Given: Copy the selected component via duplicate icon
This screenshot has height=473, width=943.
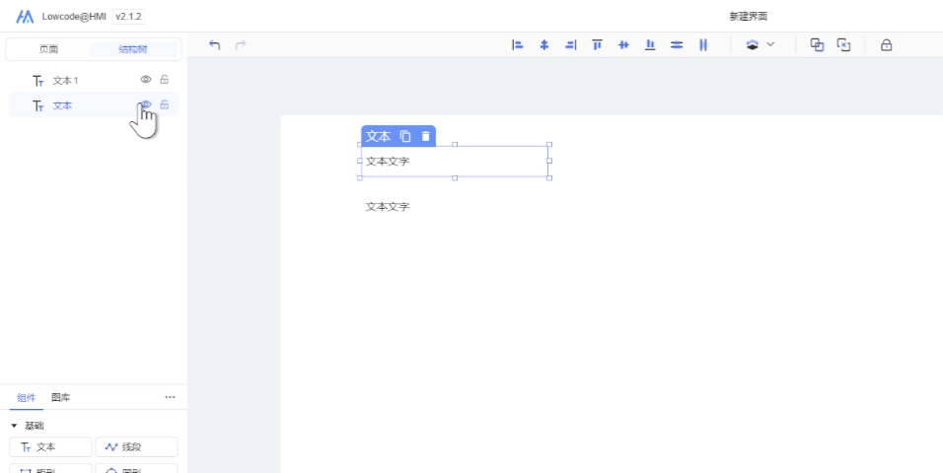Looking at the screenshot, I should pyautogui.click(x=405, y=137).
